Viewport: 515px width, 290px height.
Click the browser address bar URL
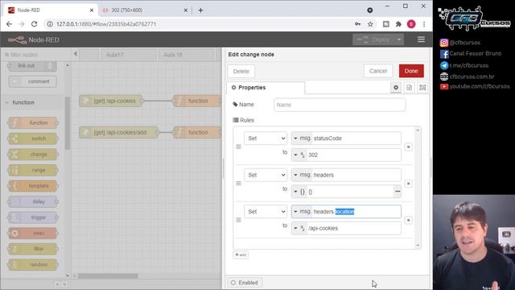pos(106,24)
